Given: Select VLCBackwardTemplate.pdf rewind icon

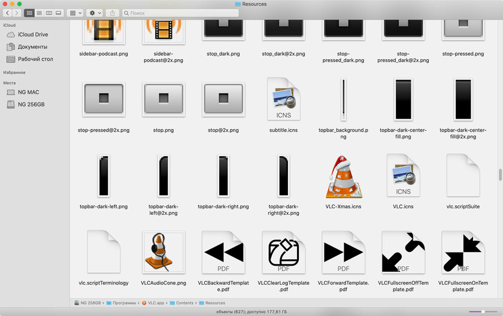Looking at the screenshot, I should coord(223,252).
